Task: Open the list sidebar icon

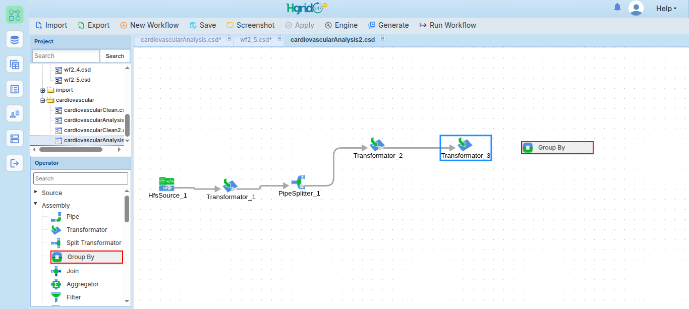Action: pos(15,89)
